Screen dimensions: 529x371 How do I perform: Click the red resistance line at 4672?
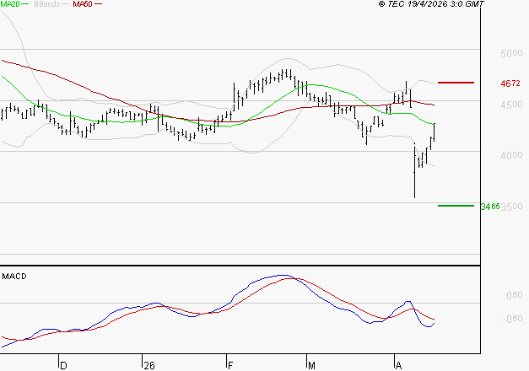(456, 83)
